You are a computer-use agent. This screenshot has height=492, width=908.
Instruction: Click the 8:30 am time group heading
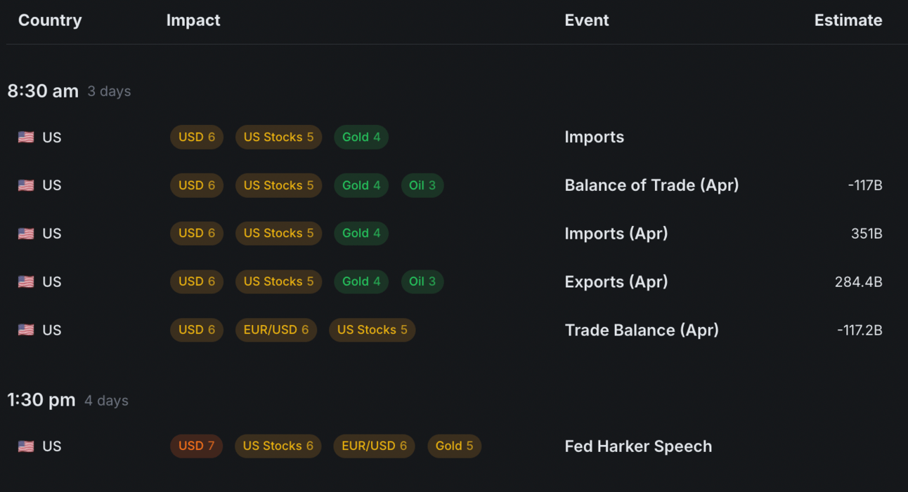43,91
